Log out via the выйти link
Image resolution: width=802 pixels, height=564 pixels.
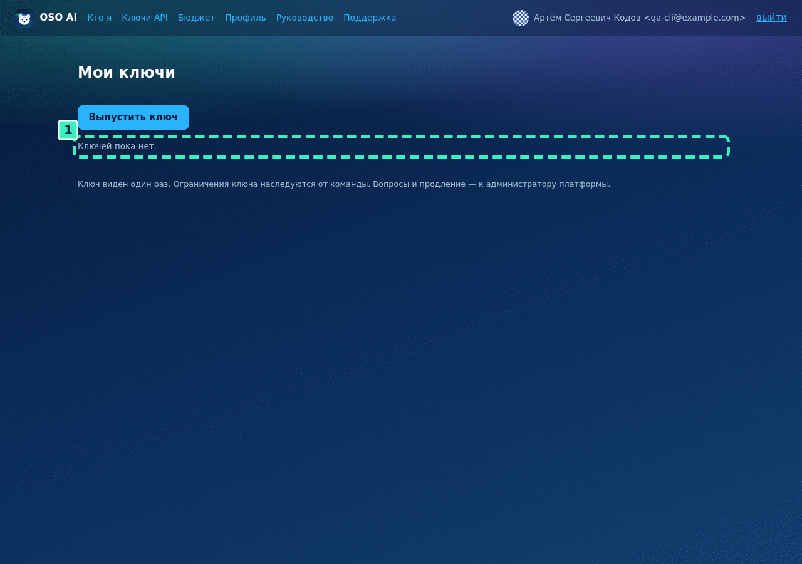click(771, 18)
